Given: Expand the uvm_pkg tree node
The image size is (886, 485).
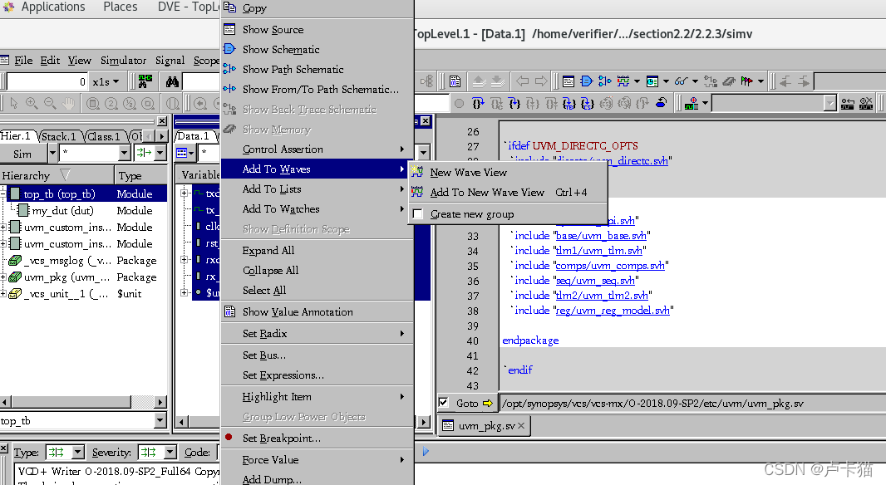Looking at the screenshot, I should 3,277.
